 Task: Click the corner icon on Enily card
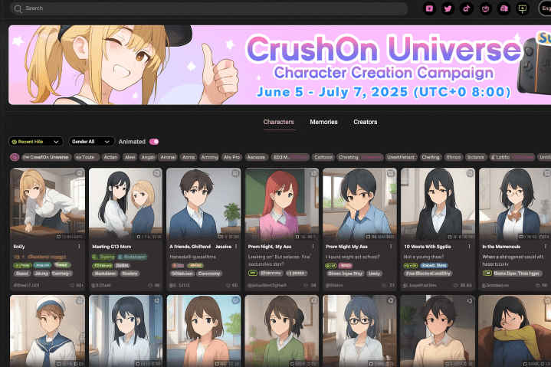pyautogui.click(x=80, y=173)
